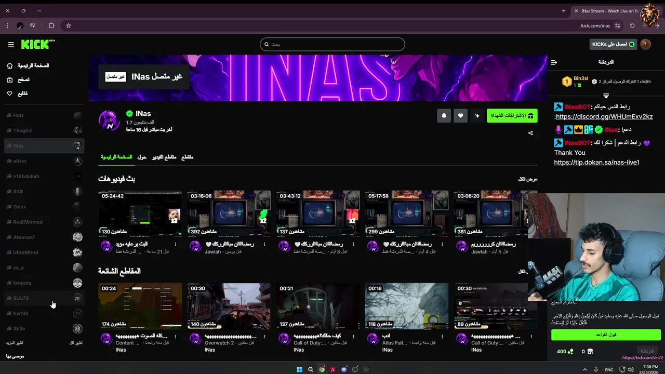Click the green 400 Kicks points icon
Viewport: 665px width, 374px height.
point(570,352)
